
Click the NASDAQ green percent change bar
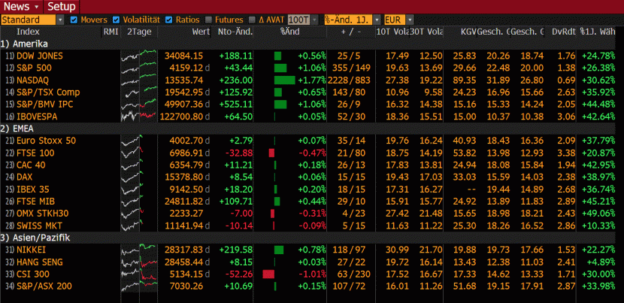click(284, 80)
